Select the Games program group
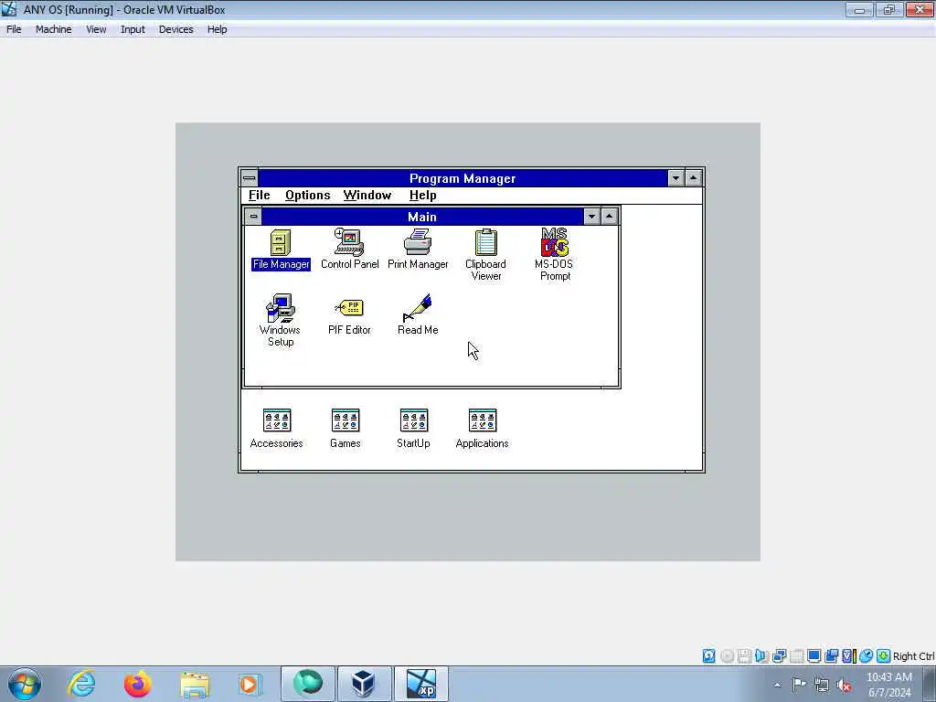Viewport: 936px width, 702px height. coord(345,429)
